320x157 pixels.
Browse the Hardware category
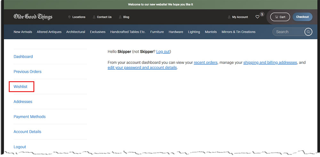176,32
